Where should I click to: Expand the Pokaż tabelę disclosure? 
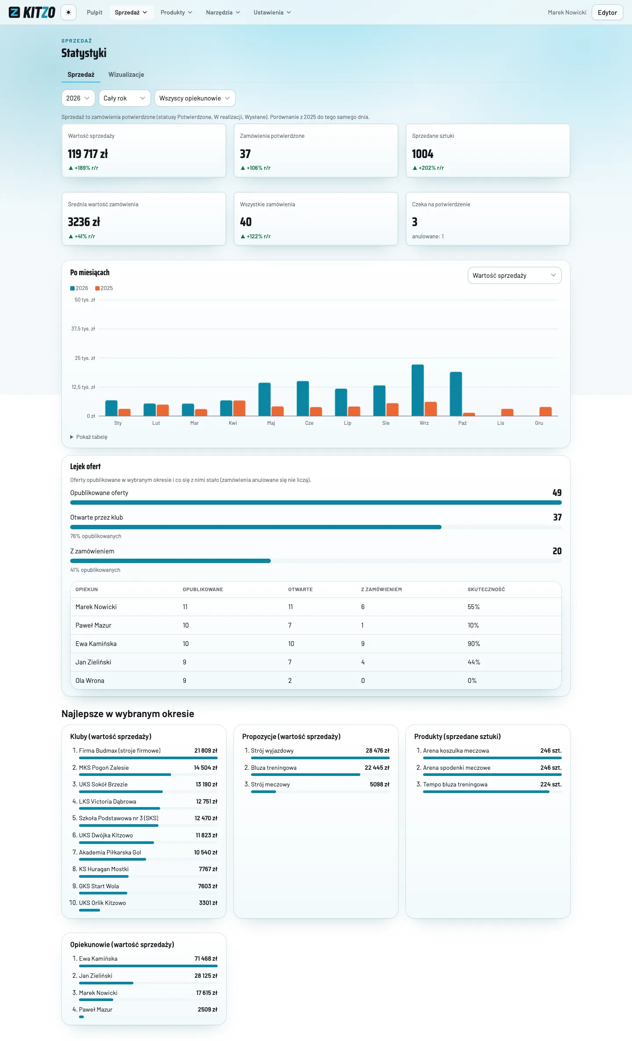click(89, 437)
